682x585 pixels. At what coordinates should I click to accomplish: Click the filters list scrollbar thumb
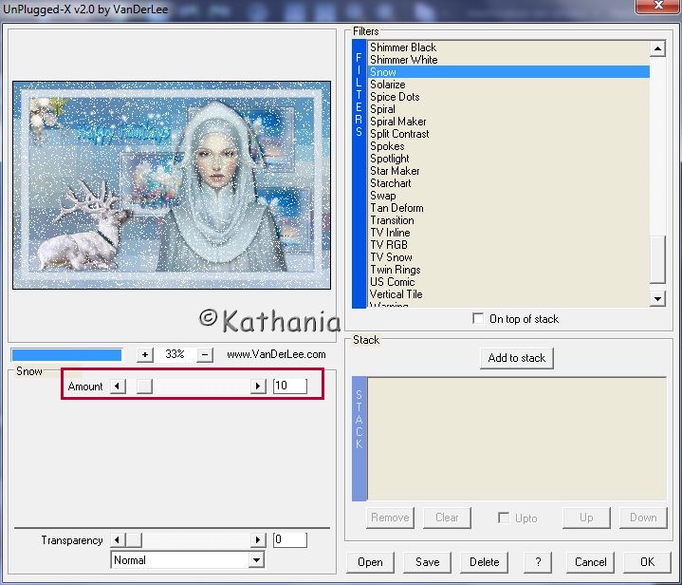tap(657, 259)
